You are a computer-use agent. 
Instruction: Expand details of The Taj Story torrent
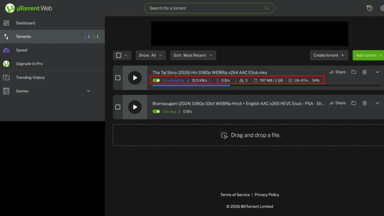pyautogui.click(x=377, y=72)
